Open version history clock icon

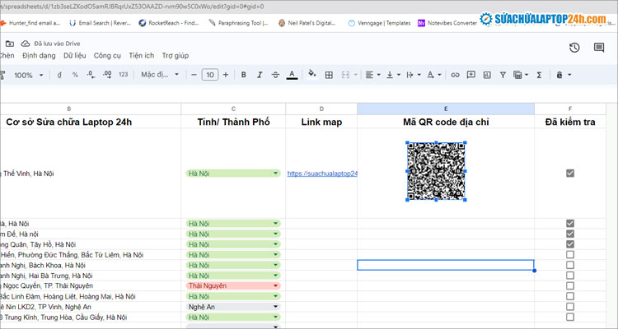click(574, 48)
